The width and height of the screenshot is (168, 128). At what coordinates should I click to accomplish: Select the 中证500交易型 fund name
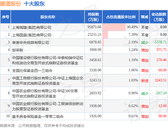point(45,94)
